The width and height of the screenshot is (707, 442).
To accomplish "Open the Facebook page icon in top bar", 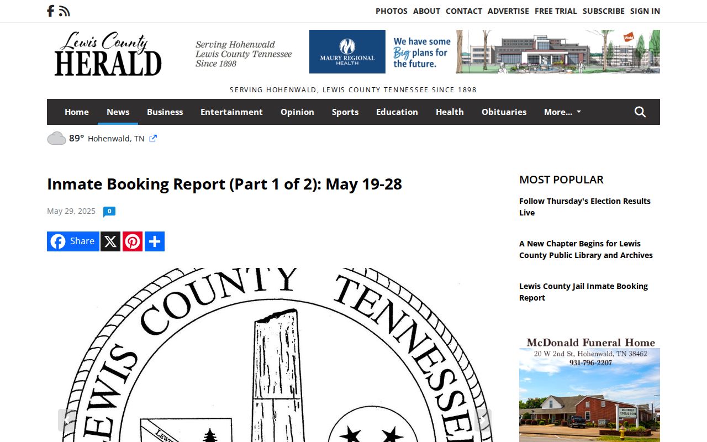I will pyautogui.click(x=50, y=11).
